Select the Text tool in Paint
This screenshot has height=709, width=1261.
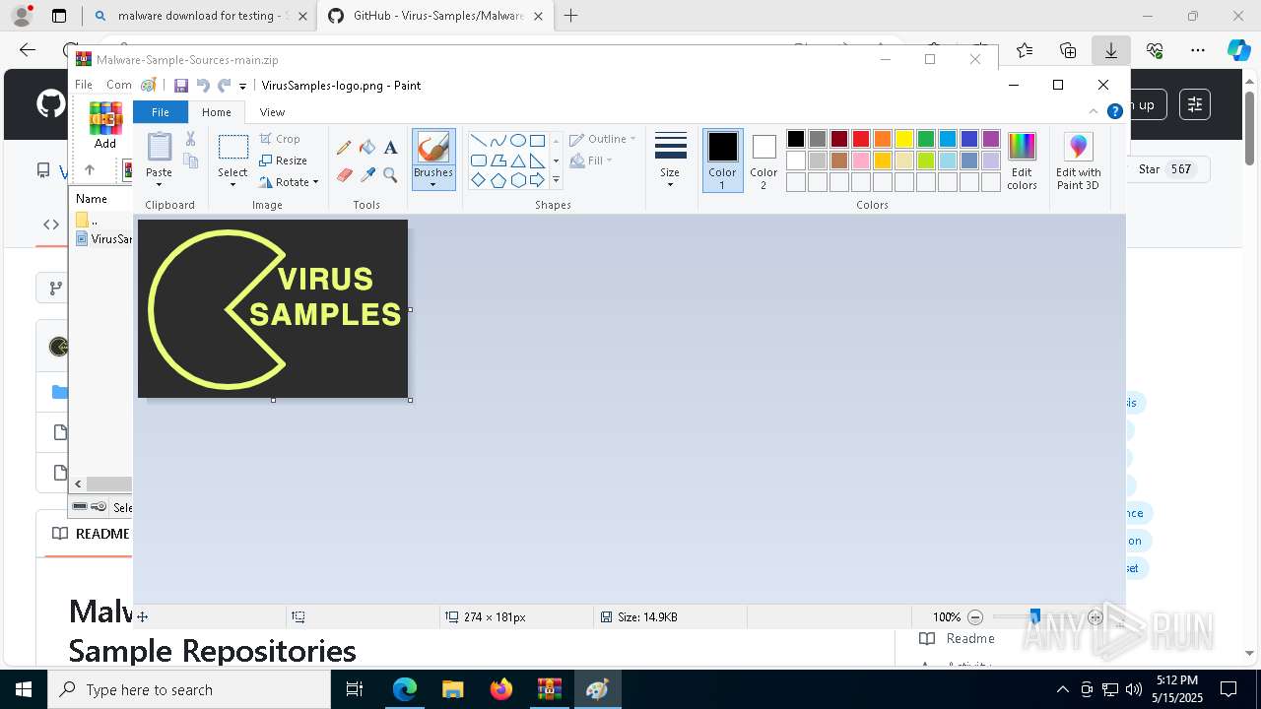point(390,148)
